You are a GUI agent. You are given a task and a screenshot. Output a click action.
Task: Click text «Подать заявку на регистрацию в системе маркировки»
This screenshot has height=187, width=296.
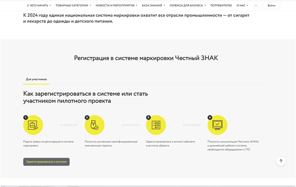point(48,144)
